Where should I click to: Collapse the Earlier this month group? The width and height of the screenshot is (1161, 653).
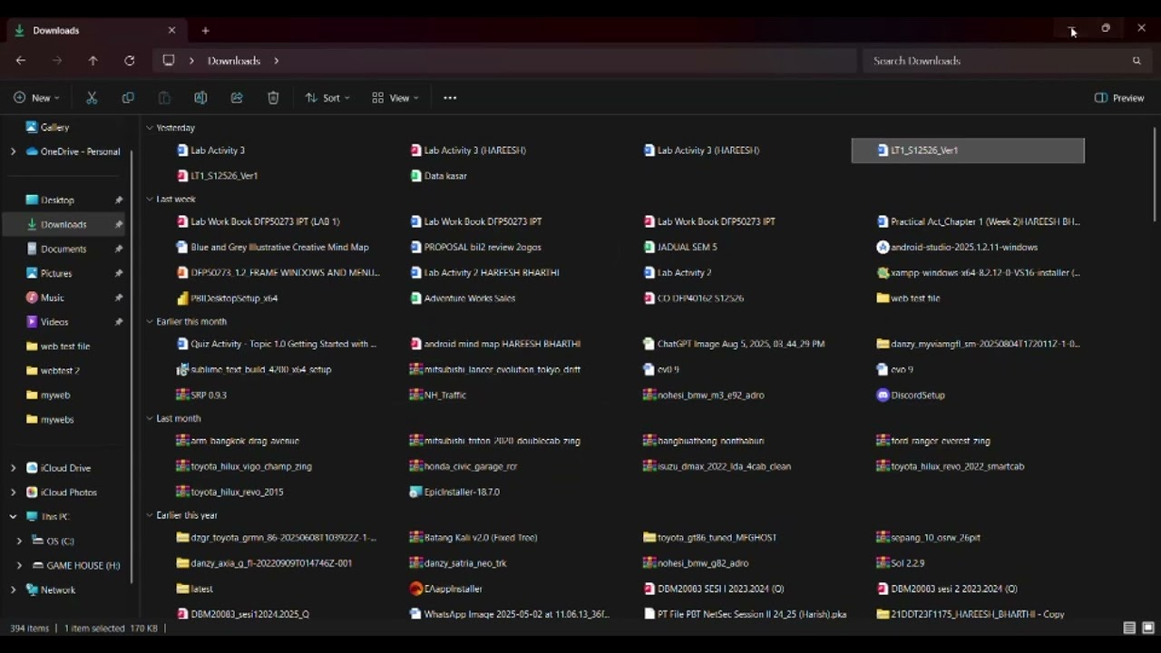click(150, 321)
